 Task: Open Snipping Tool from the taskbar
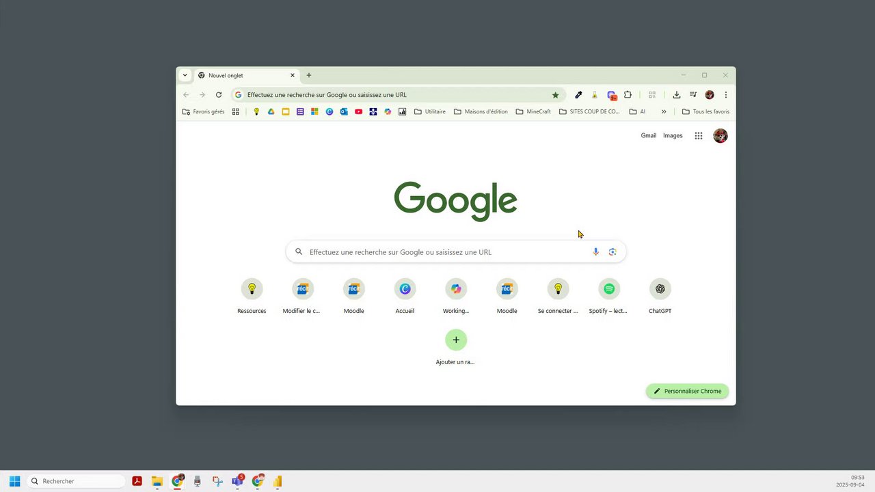[x=217, y=481]
